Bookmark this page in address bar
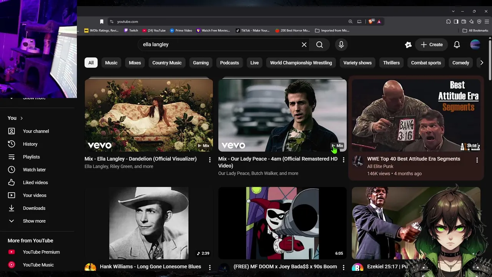This screenshot has width=492, height=277. [x=101, y=22]
